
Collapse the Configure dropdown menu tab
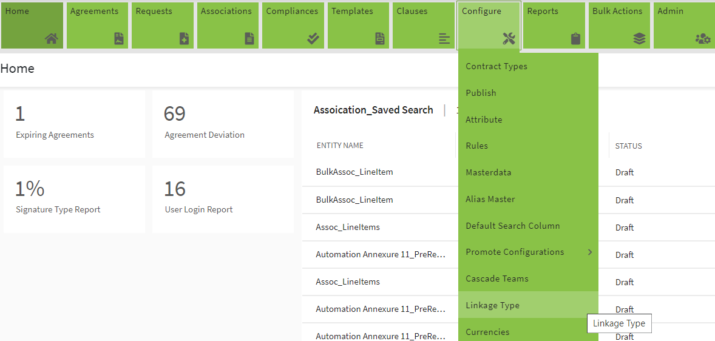(x=489, y=25)
